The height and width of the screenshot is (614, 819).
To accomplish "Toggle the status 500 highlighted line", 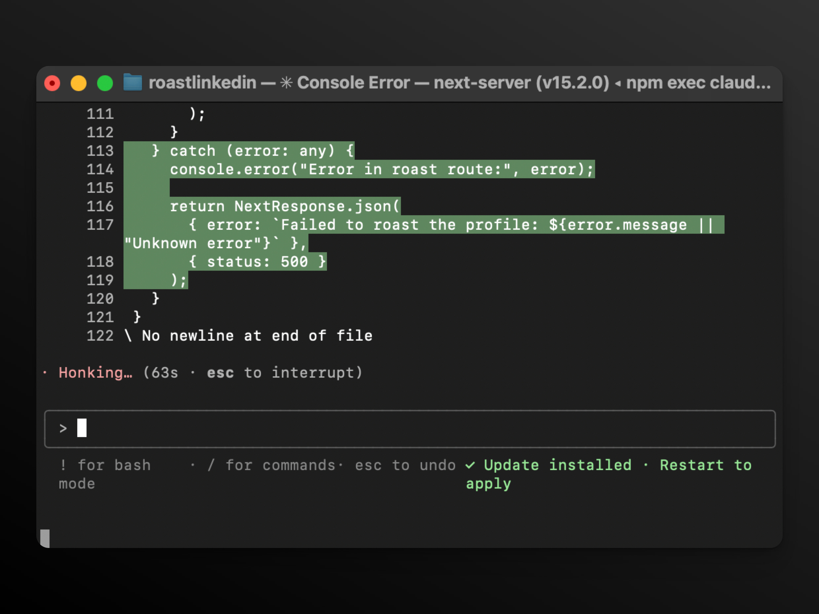I will click(257, 262).
